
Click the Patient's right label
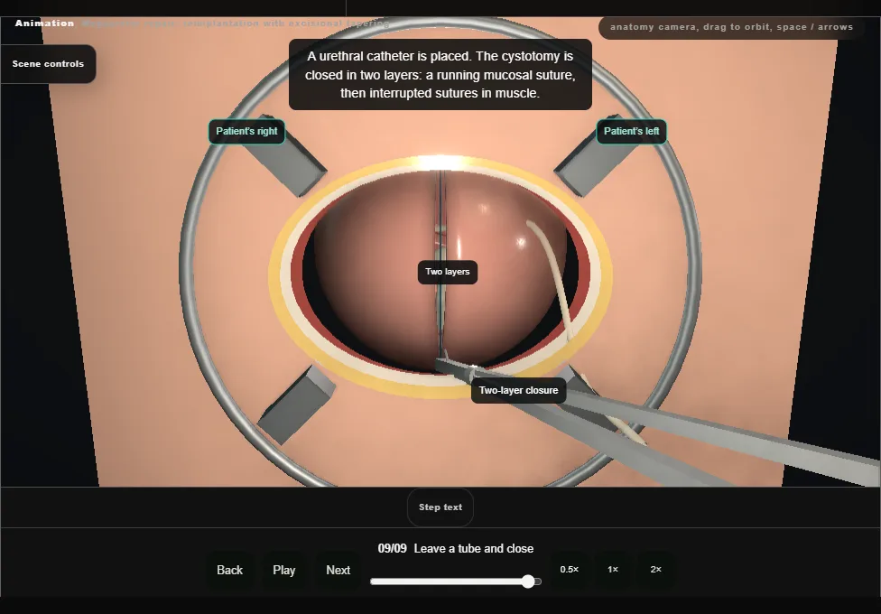246,132
